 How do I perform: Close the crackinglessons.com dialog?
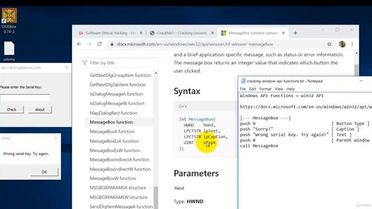[67, 67]
